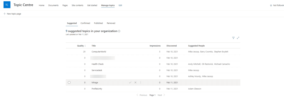
Task: Expand topic list to full screen
Action: 238,38
